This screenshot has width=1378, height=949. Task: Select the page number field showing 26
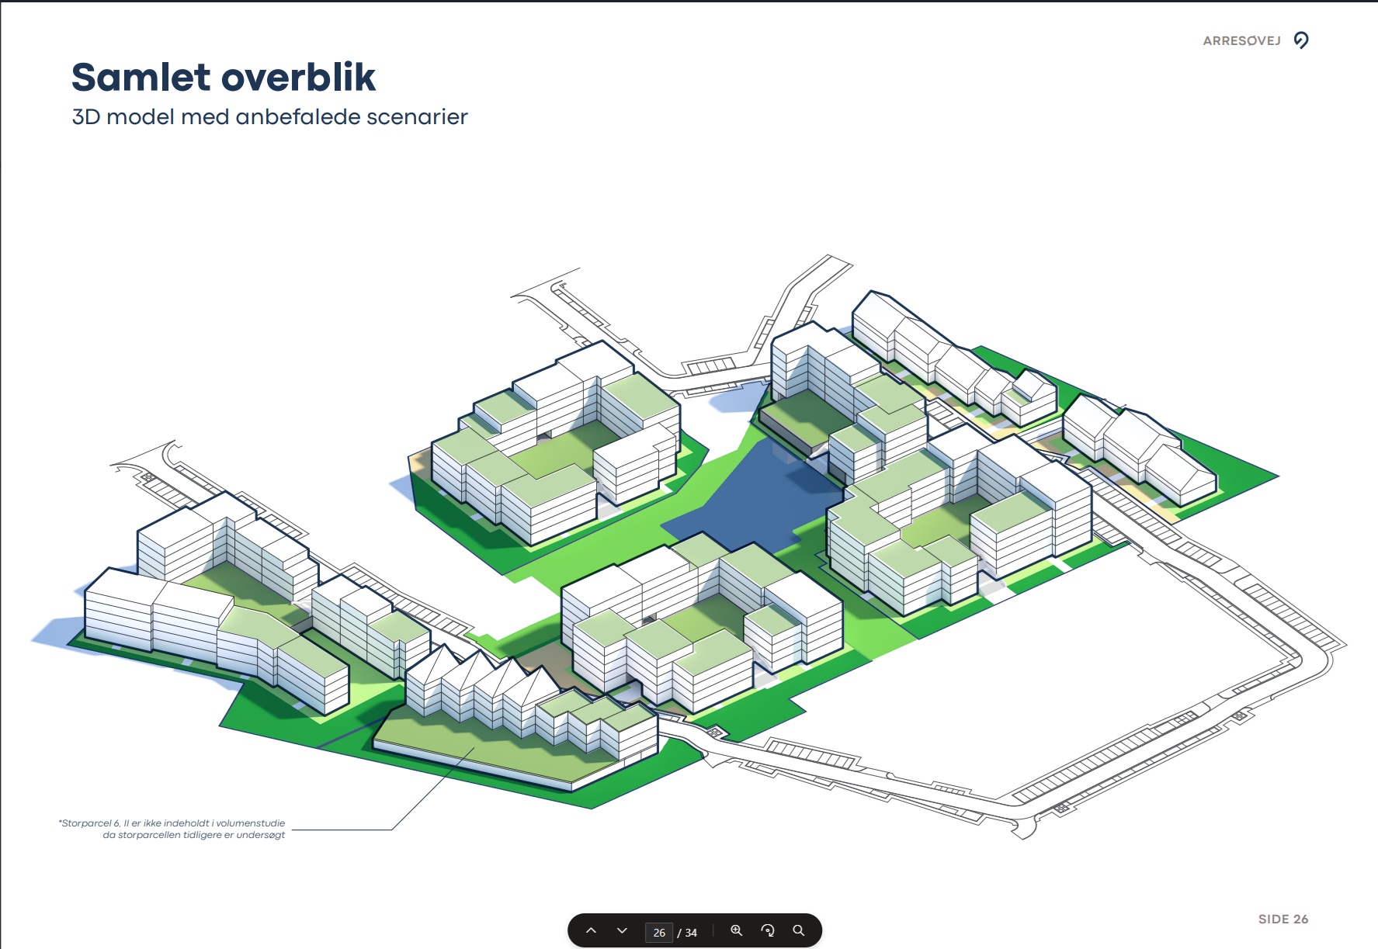tap(658, 932)
